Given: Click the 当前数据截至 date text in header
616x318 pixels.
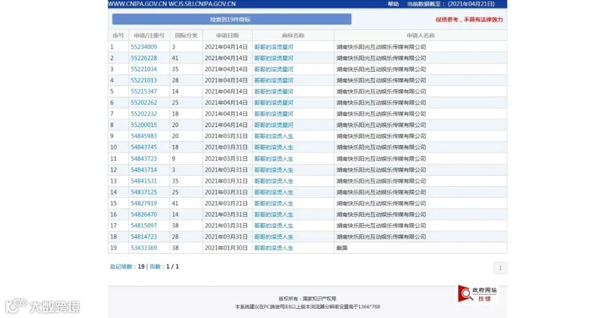Looking at the screenshot, I should [x=451, y=4].
